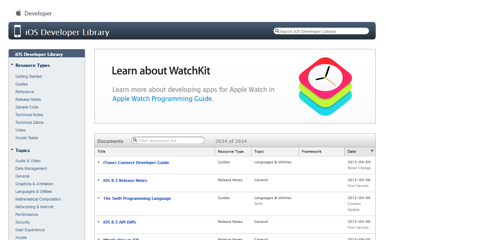The height and width of the screenshot is (240, 489).
Task: Expand the iOS 8.3 API Diffs row
Action: [99, 222]
